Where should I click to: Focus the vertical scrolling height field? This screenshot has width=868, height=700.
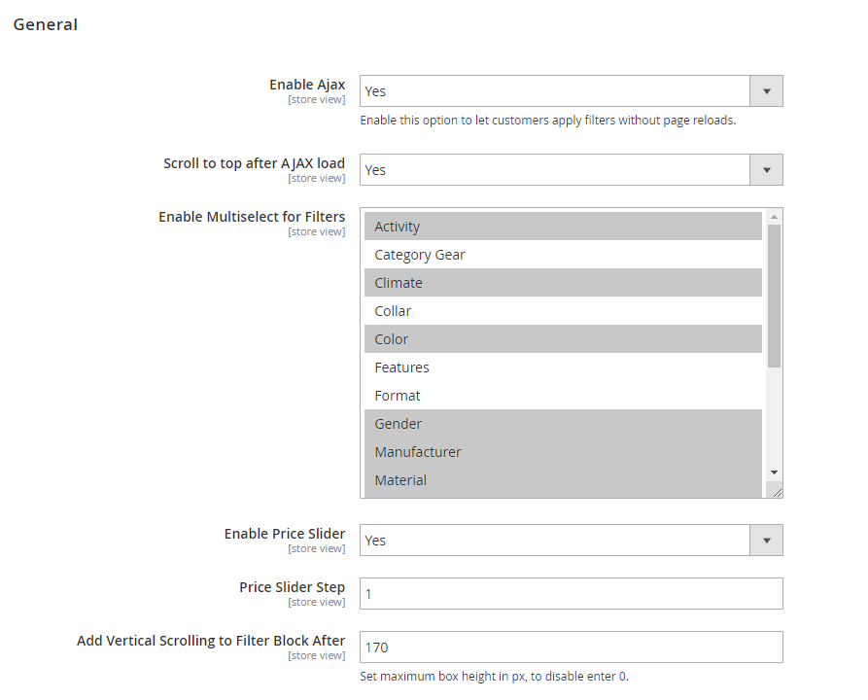pos(571,647)
